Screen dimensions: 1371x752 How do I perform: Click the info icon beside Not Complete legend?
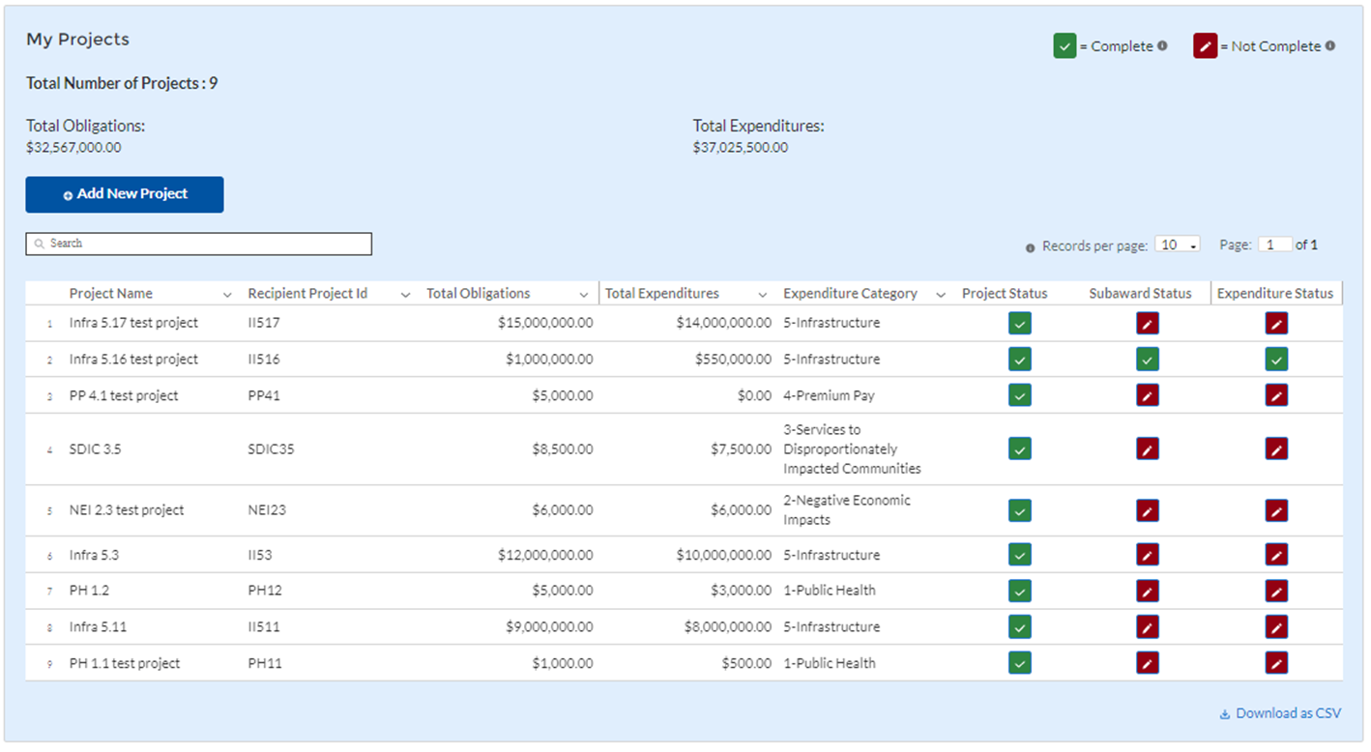pos(1330,45)
